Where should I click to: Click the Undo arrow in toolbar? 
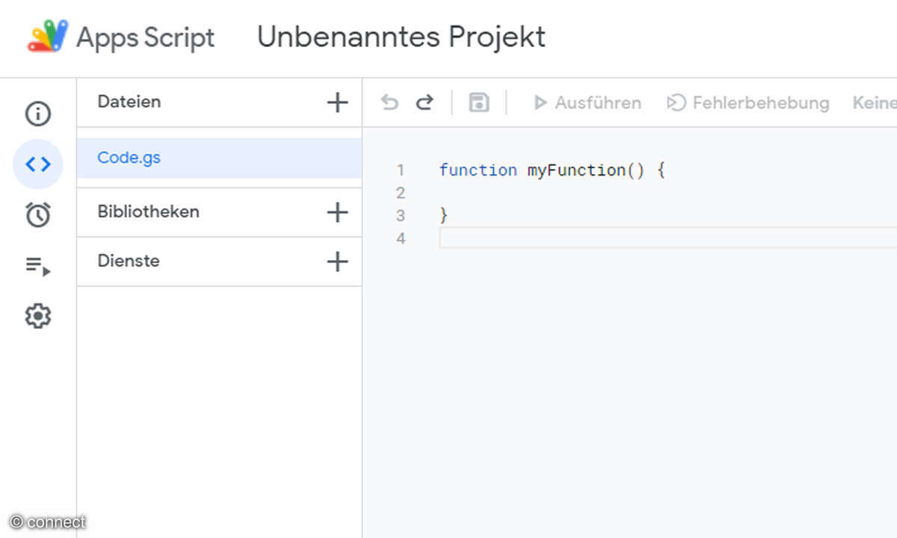[389, 102]
